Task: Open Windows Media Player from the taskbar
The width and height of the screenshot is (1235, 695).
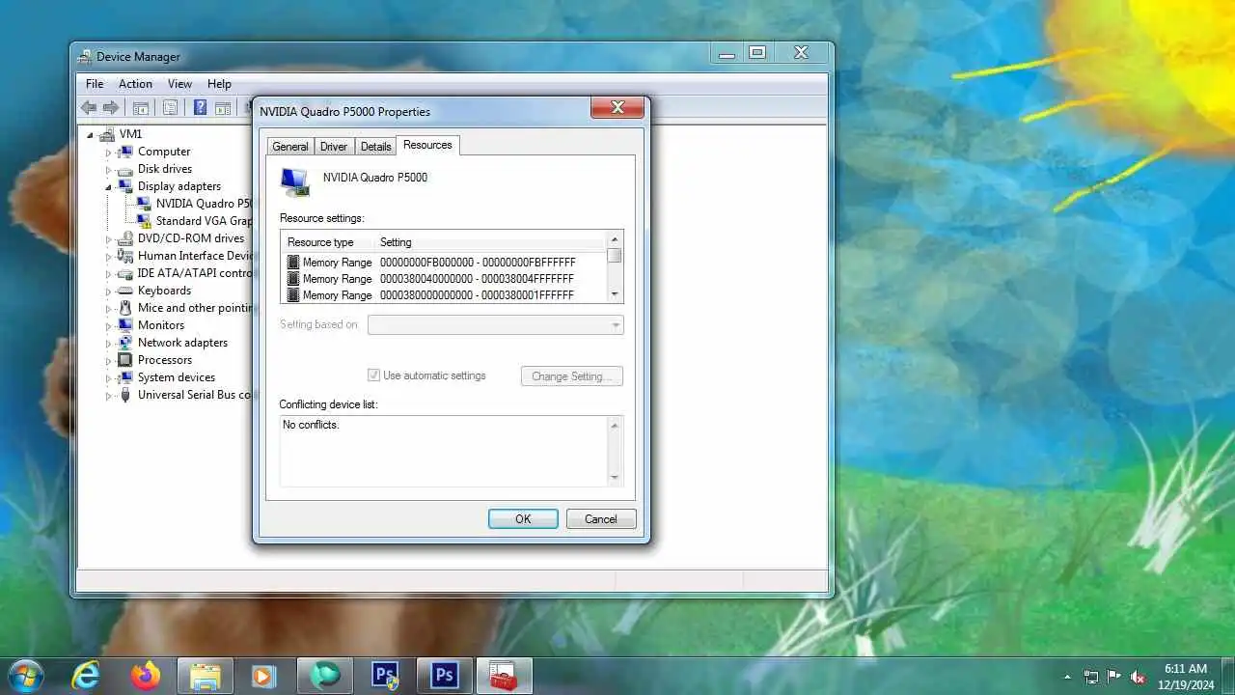Action: (264, 676)
